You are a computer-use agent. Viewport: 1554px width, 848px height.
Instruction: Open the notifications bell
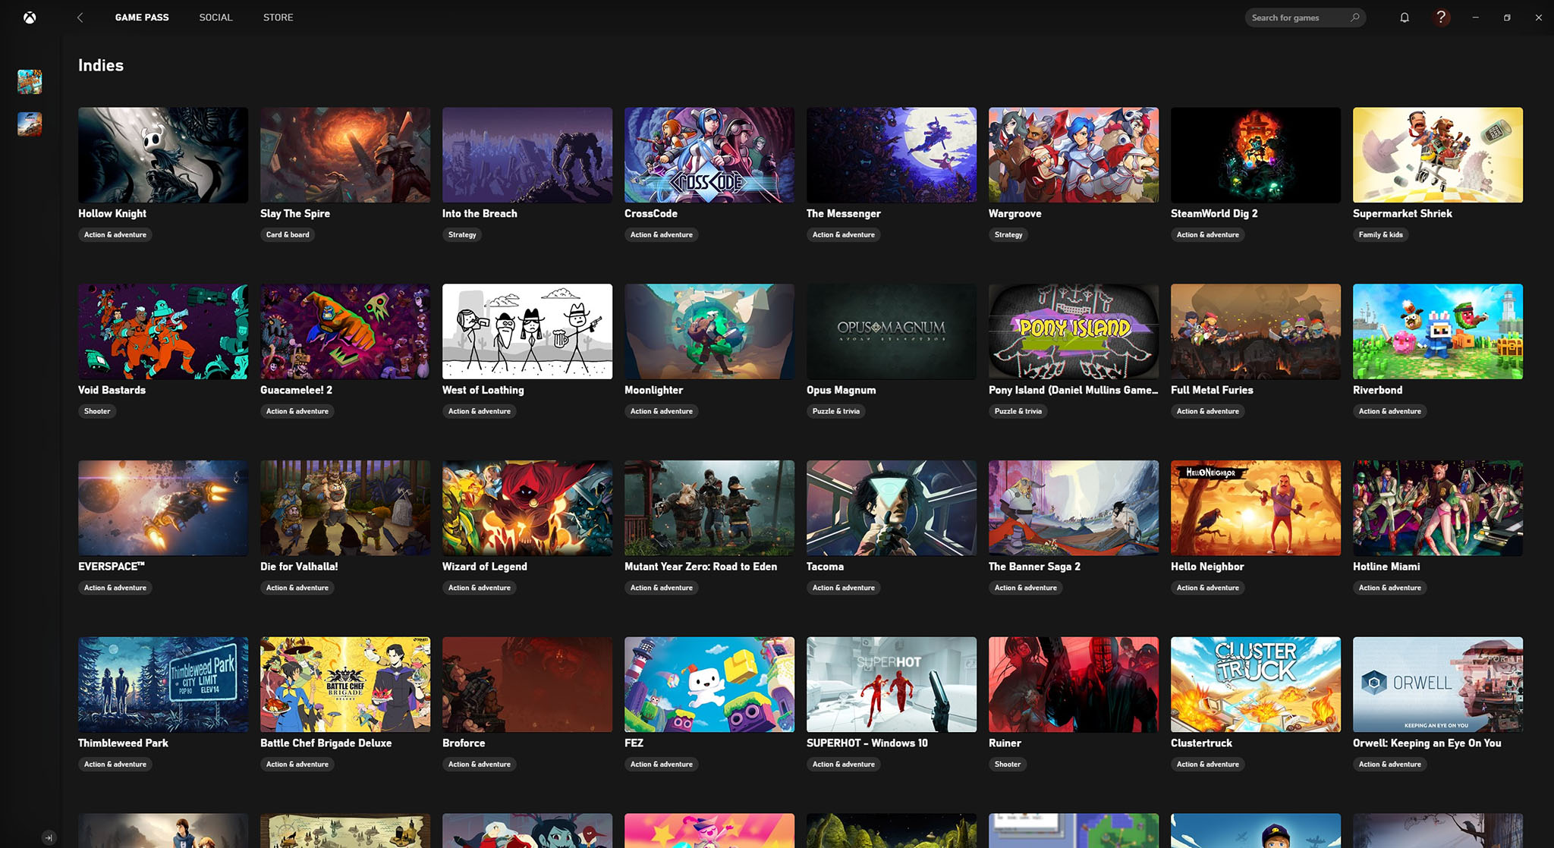point(1405,17)
